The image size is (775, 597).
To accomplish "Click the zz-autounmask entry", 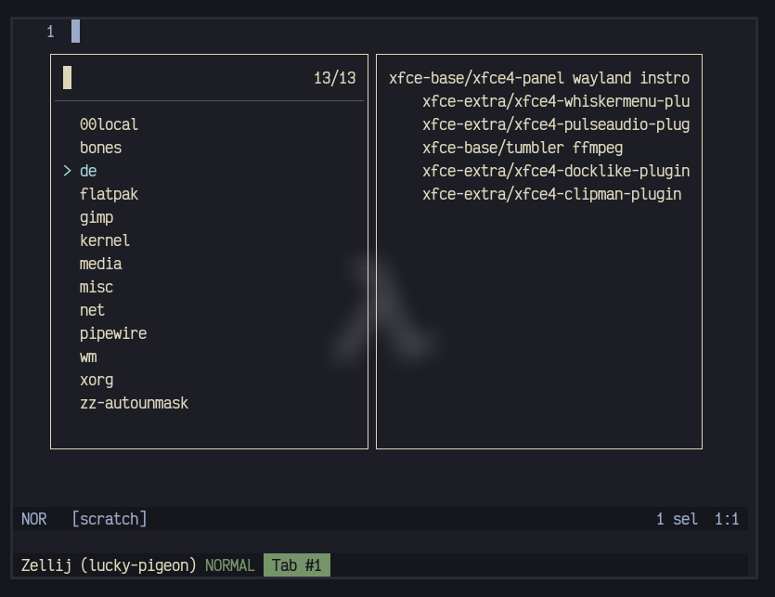I will pos(134,403).
